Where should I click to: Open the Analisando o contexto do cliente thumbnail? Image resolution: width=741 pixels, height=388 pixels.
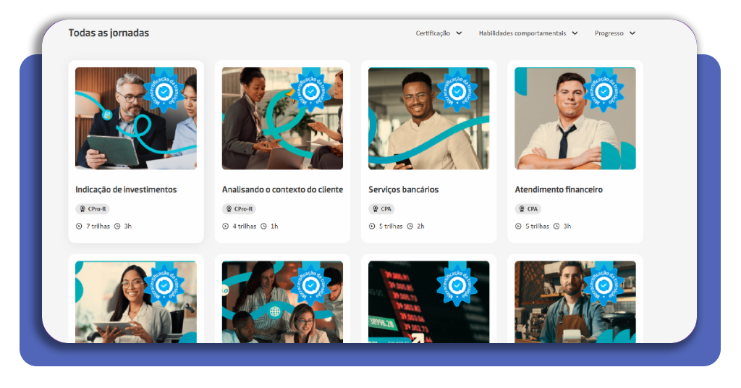click(x=282, y=118)
